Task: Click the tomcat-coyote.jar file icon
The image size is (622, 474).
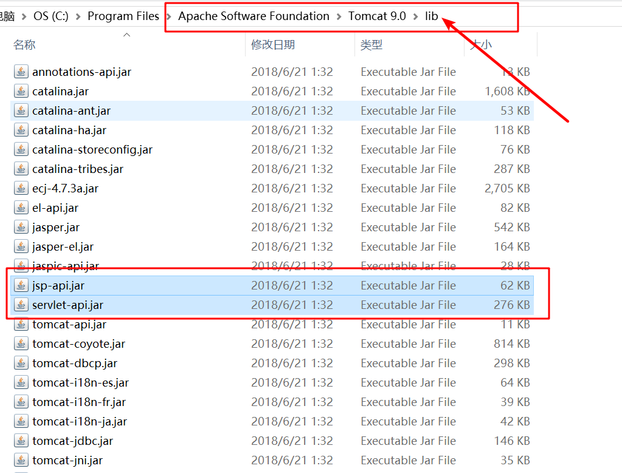Action: click(21, 344)
